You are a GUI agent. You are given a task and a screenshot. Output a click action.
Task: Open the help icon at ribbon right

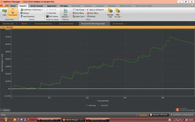coord(192,5)
